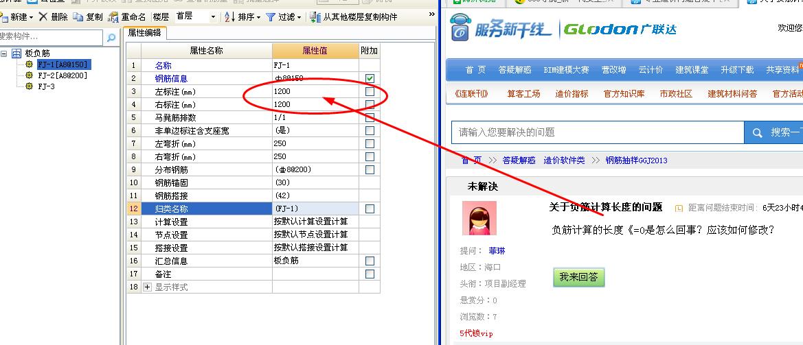The width and height of the screenshot is (803, 345).
Task: Open the 云计价 nav item
Action: [651, 70]
